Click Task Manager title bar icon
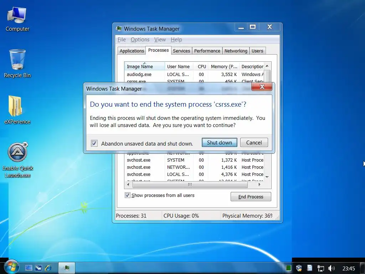The height and width of the screenshot is (274, 365). click(119, 29)
